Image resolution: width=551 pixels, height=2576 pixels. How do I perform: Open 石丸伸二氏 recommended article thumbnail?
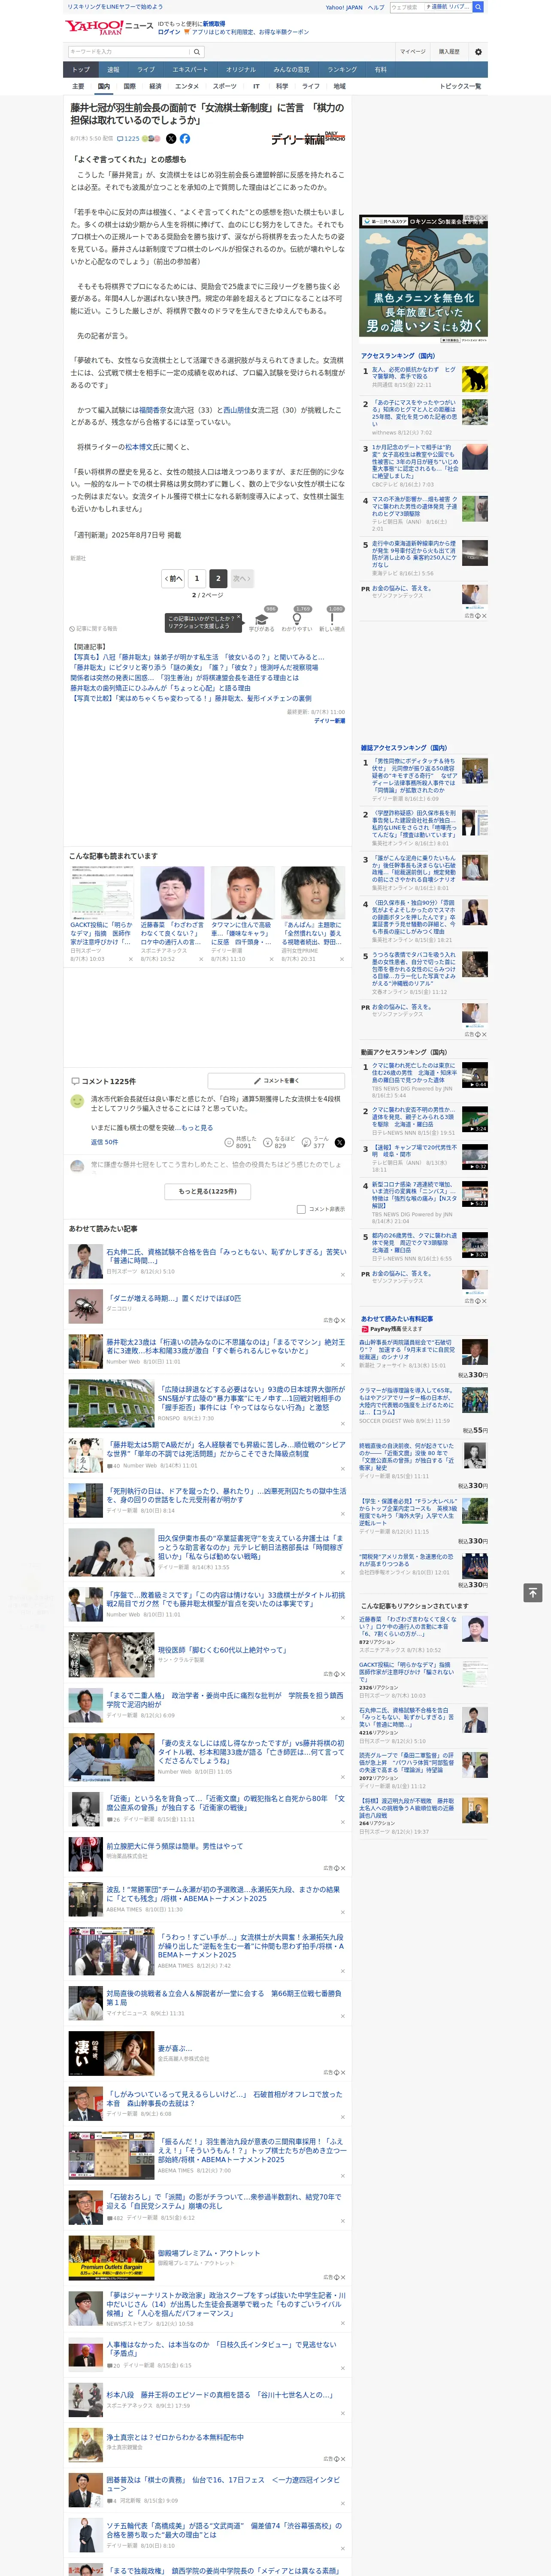tap(86, 1261)
